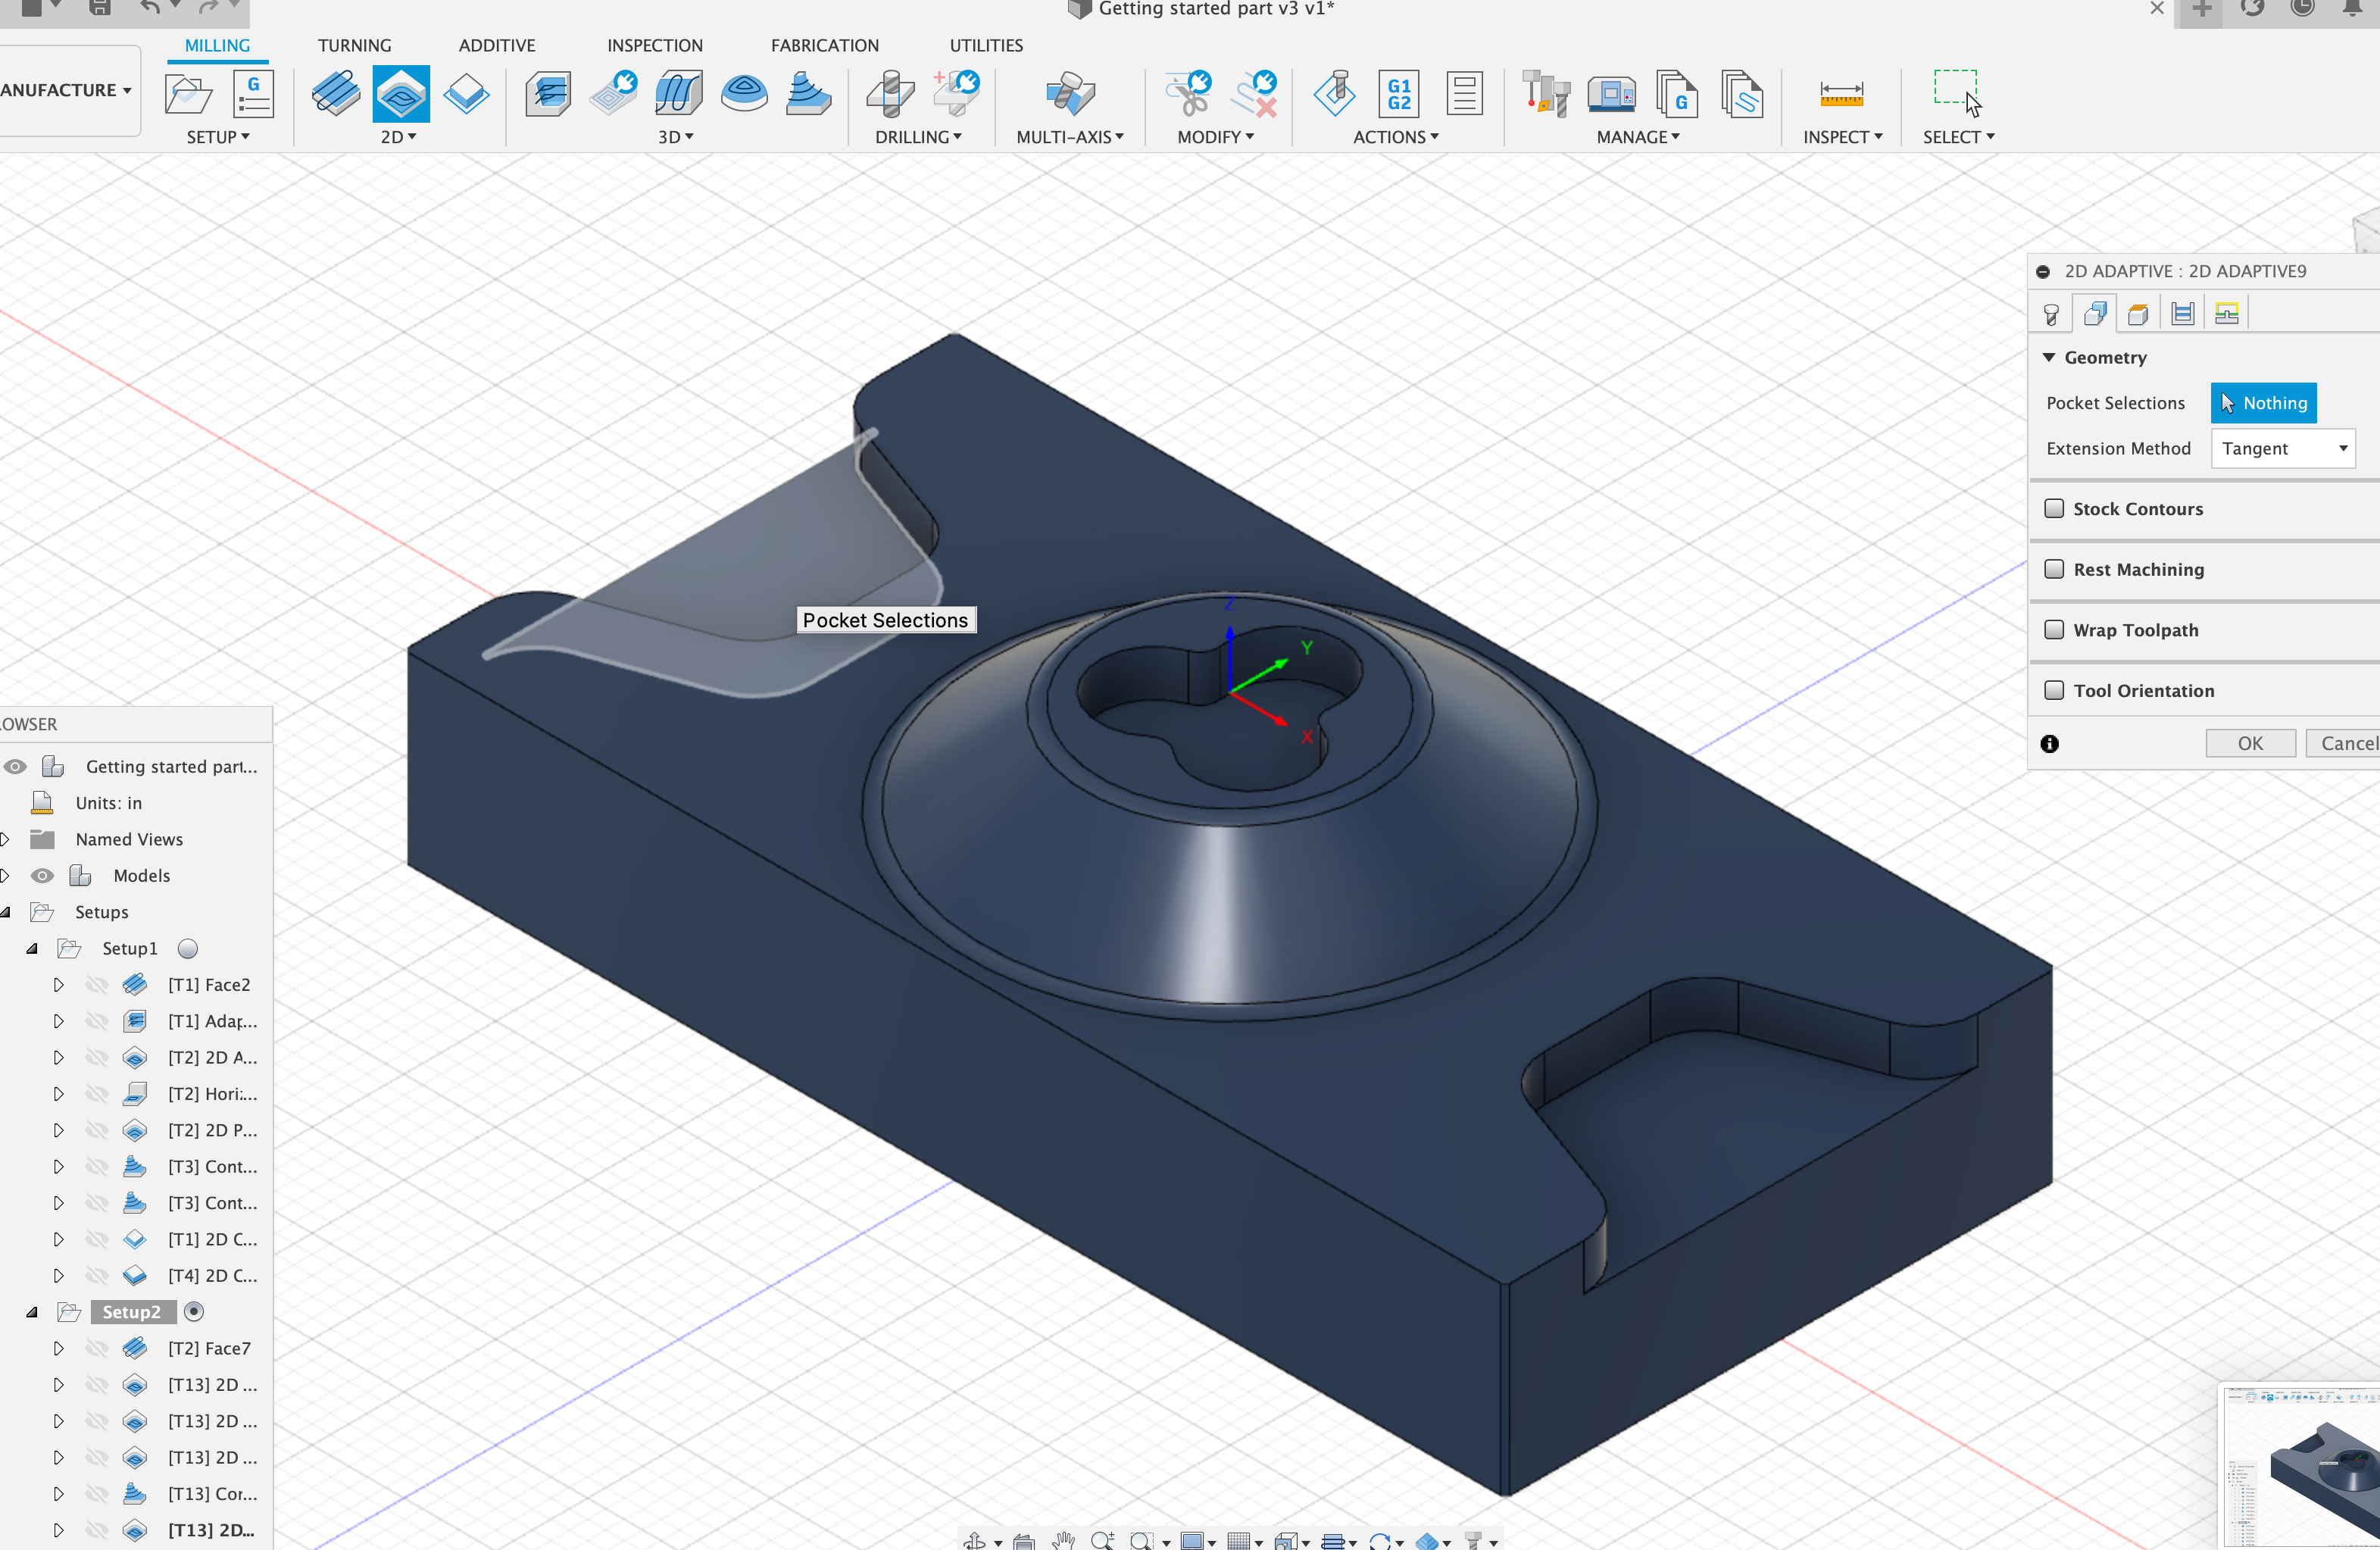Switch to the TURNING tab
Viewport: 2380px width, 1550px height.
[x=354, y=46]
